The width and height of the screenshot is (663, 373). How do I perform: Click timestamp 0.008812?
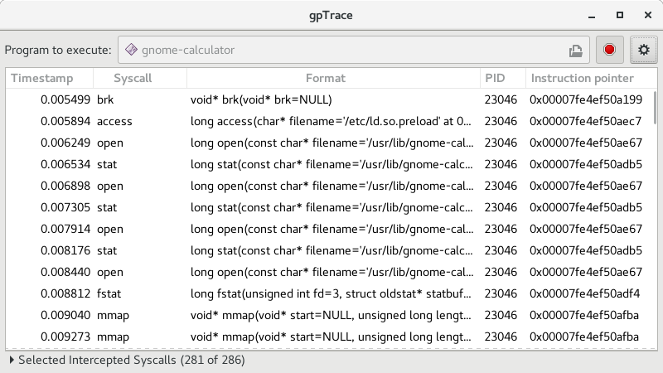point(65,294)
